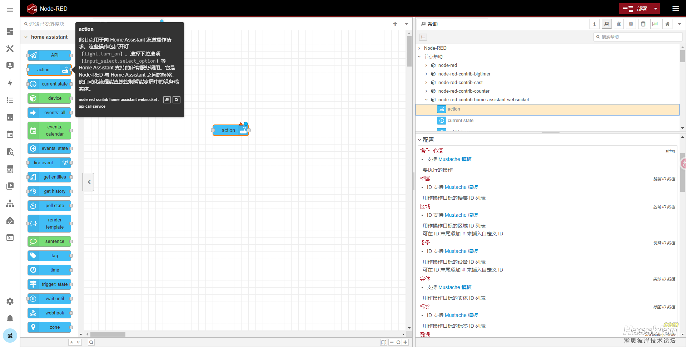Focus the 搜索帮助 help search field
The width and height of the screenshot is (686, 347).
pos(638,37)
